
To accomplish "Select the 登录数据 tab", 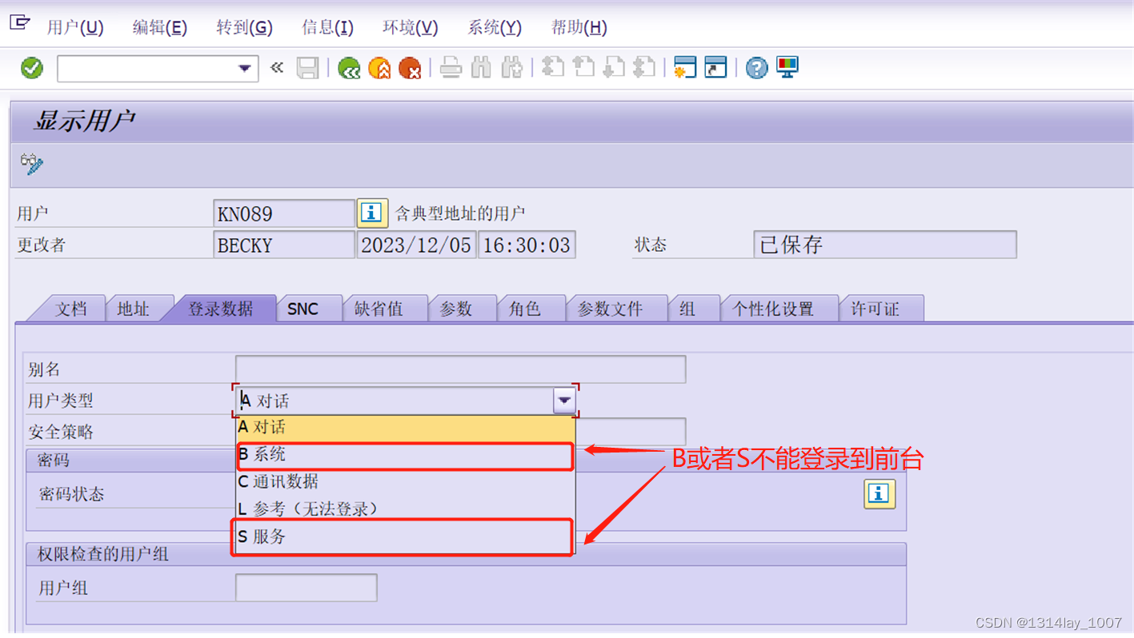I will click(x=221, y=309).
